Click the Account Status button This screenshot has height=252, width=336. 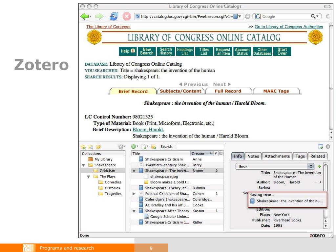click(x=242, y=52)
